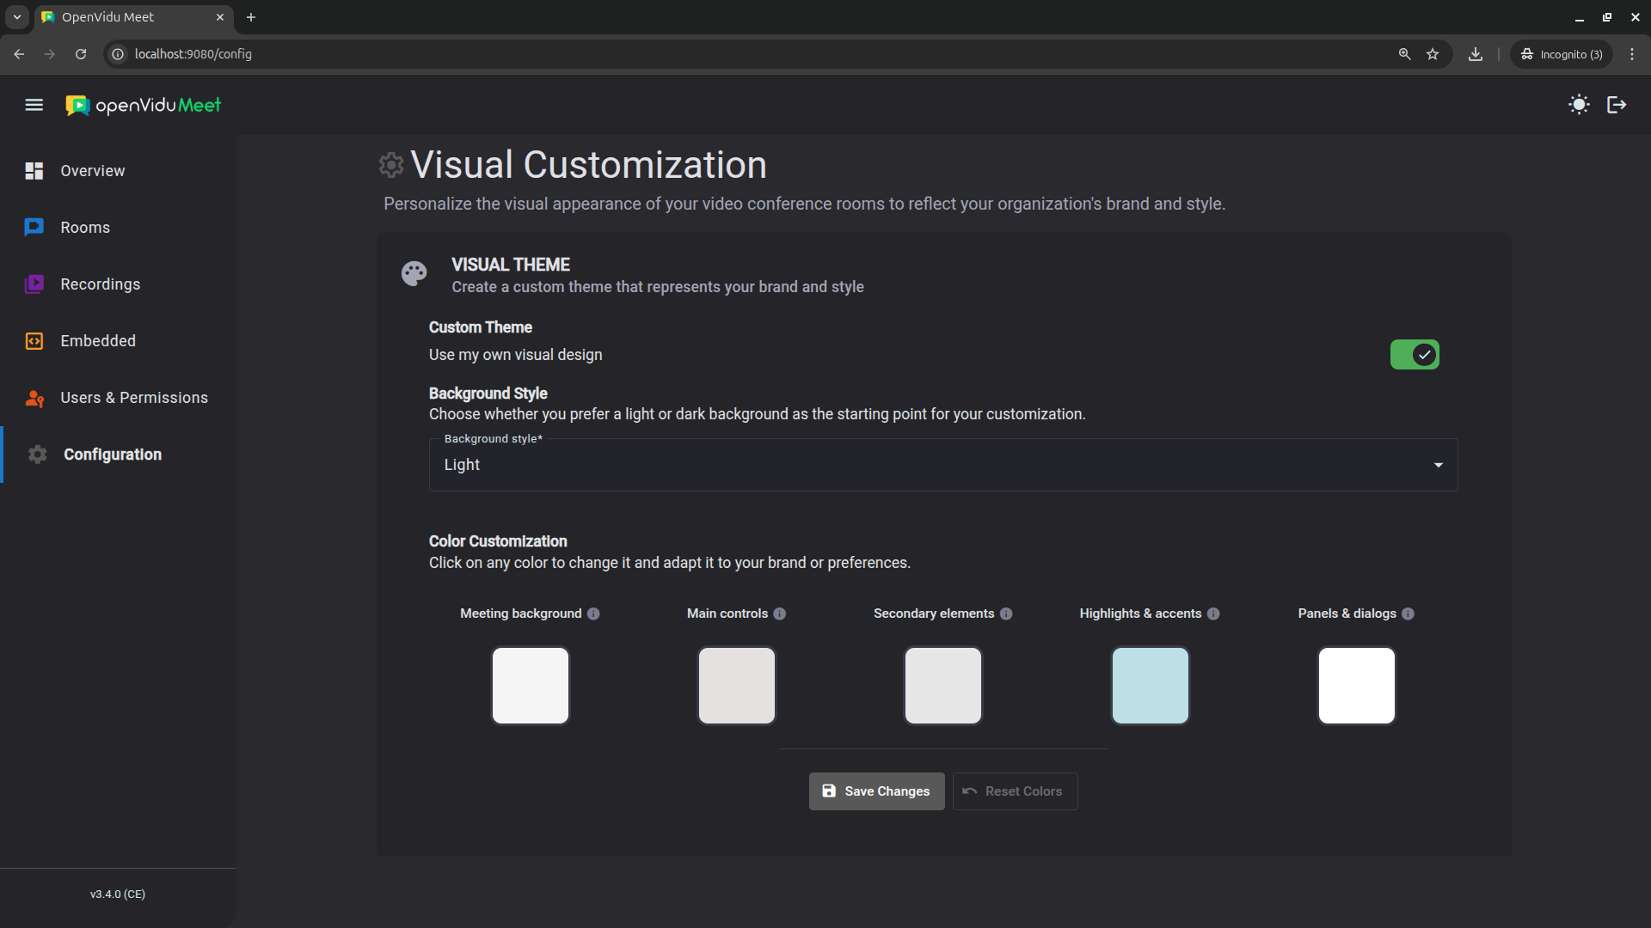The height and width of the screenshot is (928, 1651).
Task: Open the Rooms section in sidebar
Action: click(x=85, y=228)
